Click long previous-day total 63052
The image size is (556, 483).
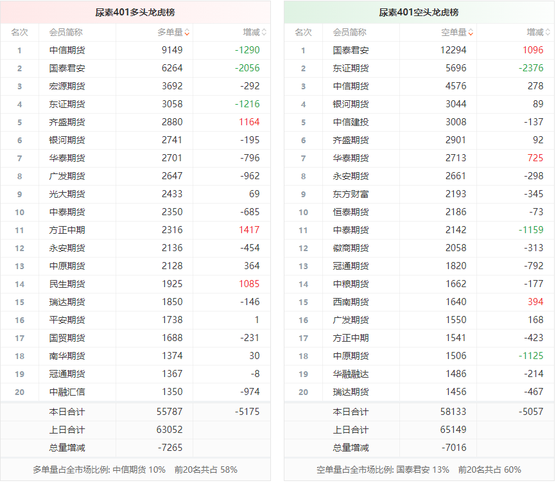click(169, 430)
